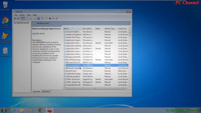Viewport: 201px width, 113px height.
Task: Select the ActiveX Installer service row
Action: [96, 32]
